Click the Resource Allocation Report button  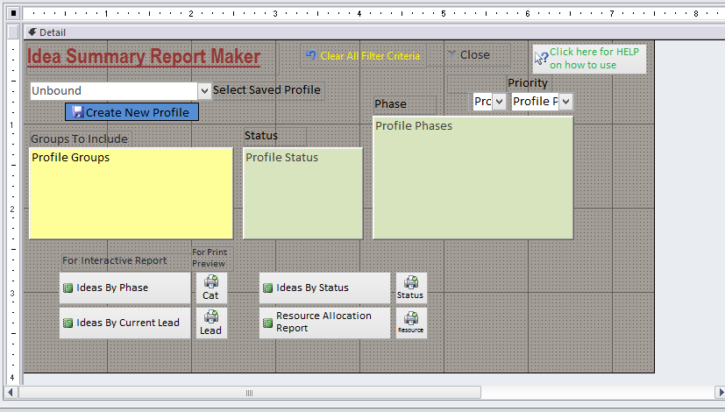click(x=324, y=323)
